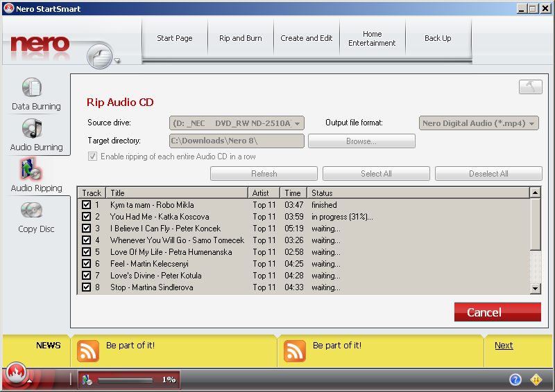Screen dimensions: 555x392
Task: Open the Copy Disc icon
Action: pos(31,211)
